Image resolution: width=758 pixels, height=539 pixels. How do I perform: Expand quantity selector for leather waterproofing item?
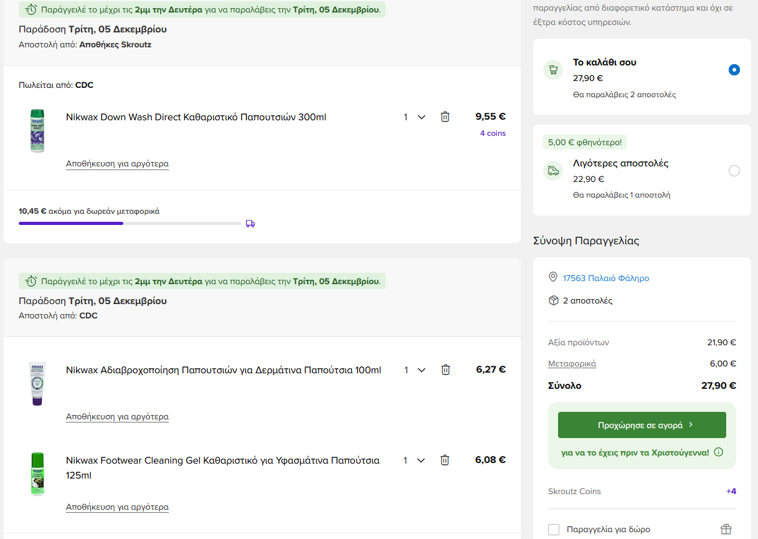click(415, 370)
